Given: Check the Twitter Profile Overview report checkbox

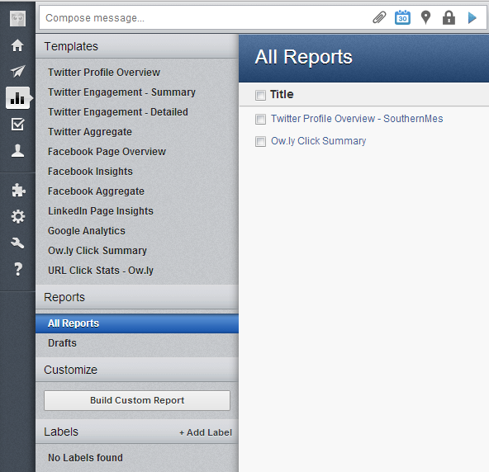Looking at the screenshot, I should coord(260,119).
